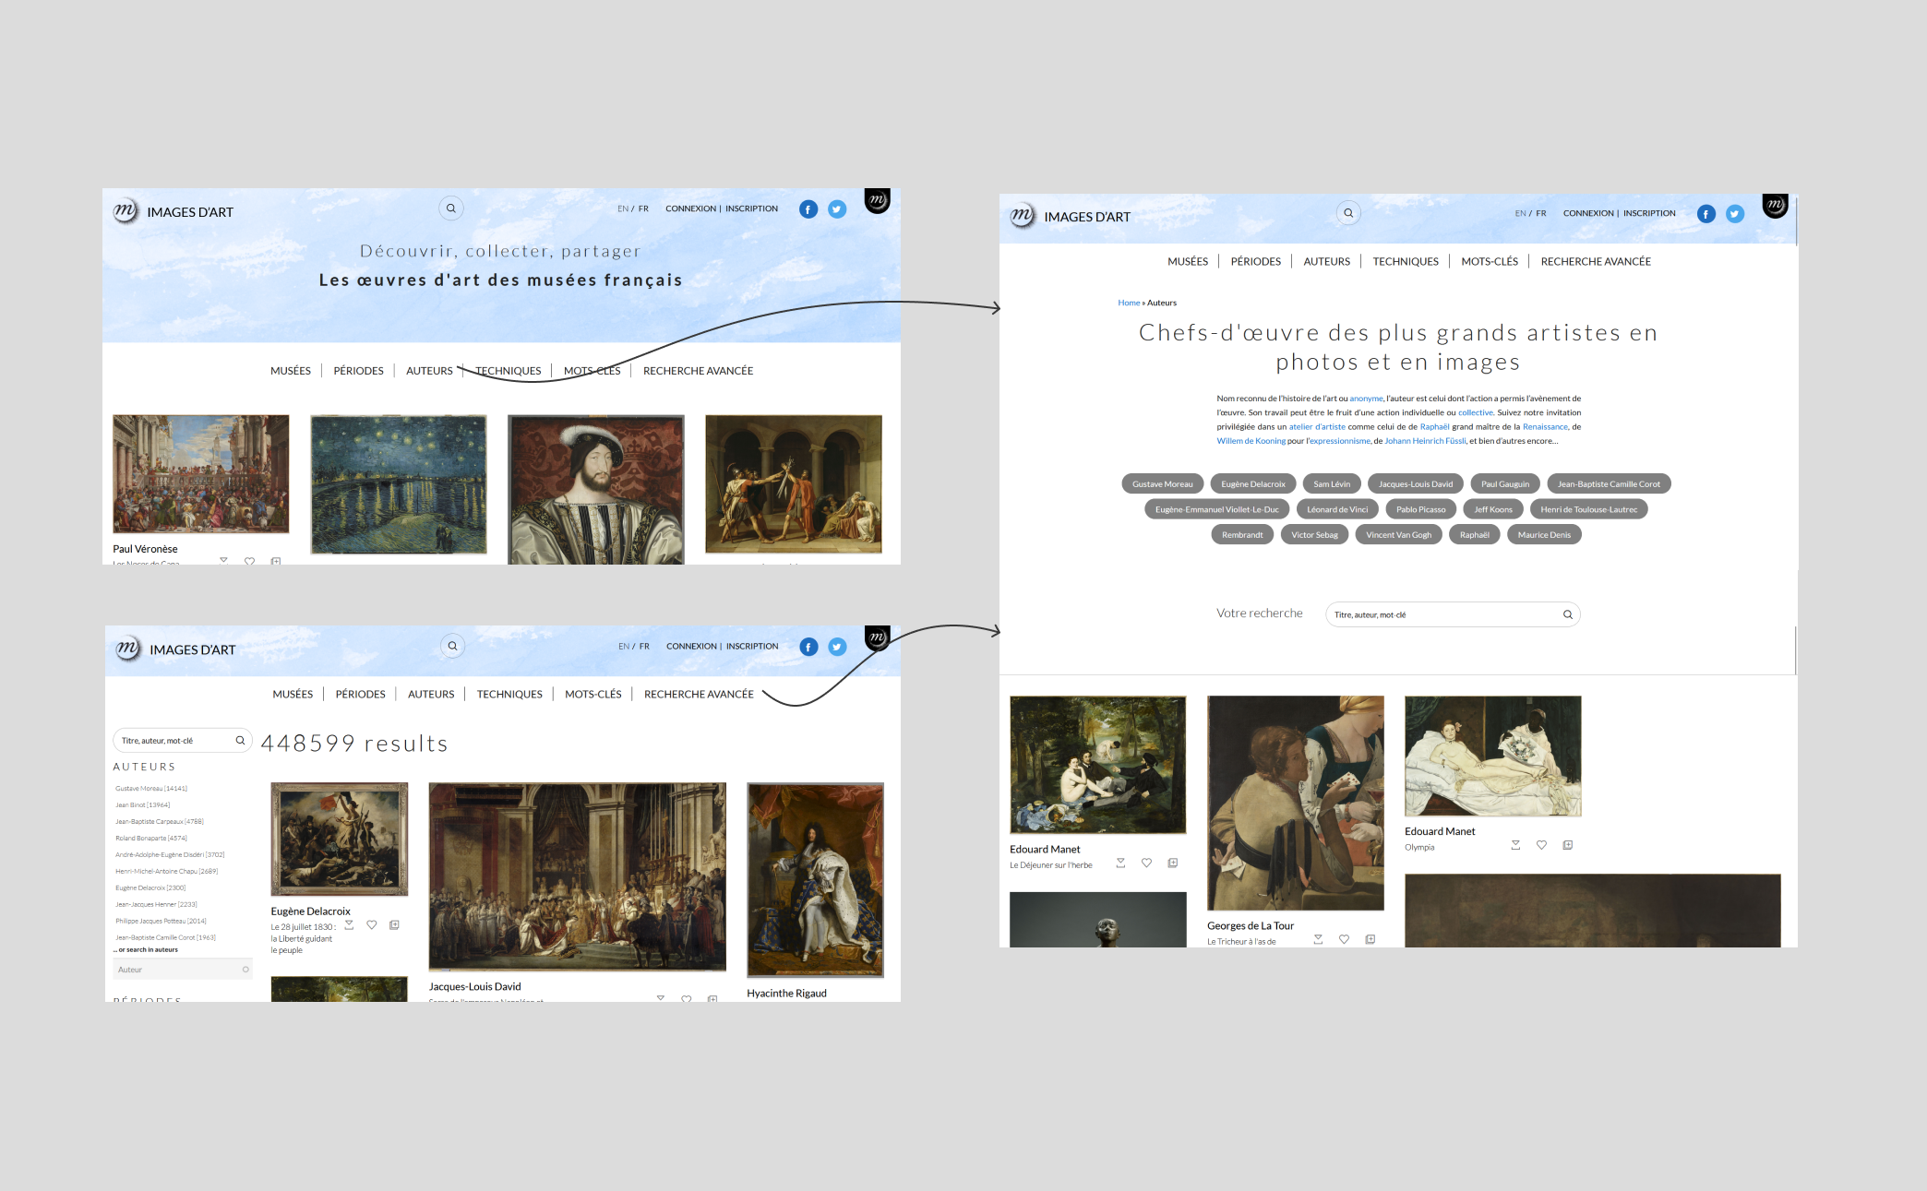Open Twitter icon on the Auteurs page header
The image size is (1927, 1191).
(1735, 214)
